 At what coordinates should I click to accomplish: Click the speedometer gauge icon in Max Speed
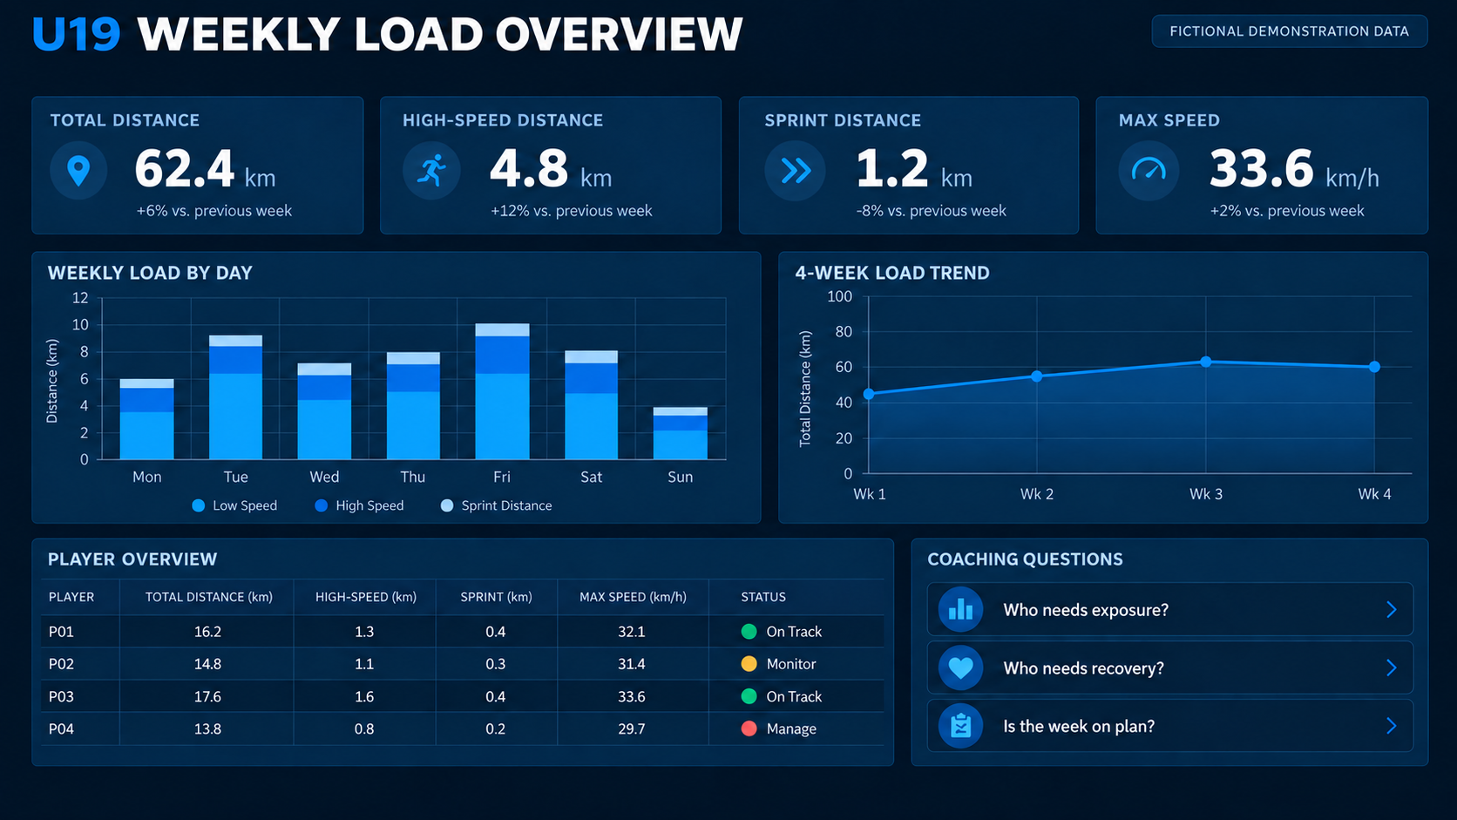pos(1149,171)
